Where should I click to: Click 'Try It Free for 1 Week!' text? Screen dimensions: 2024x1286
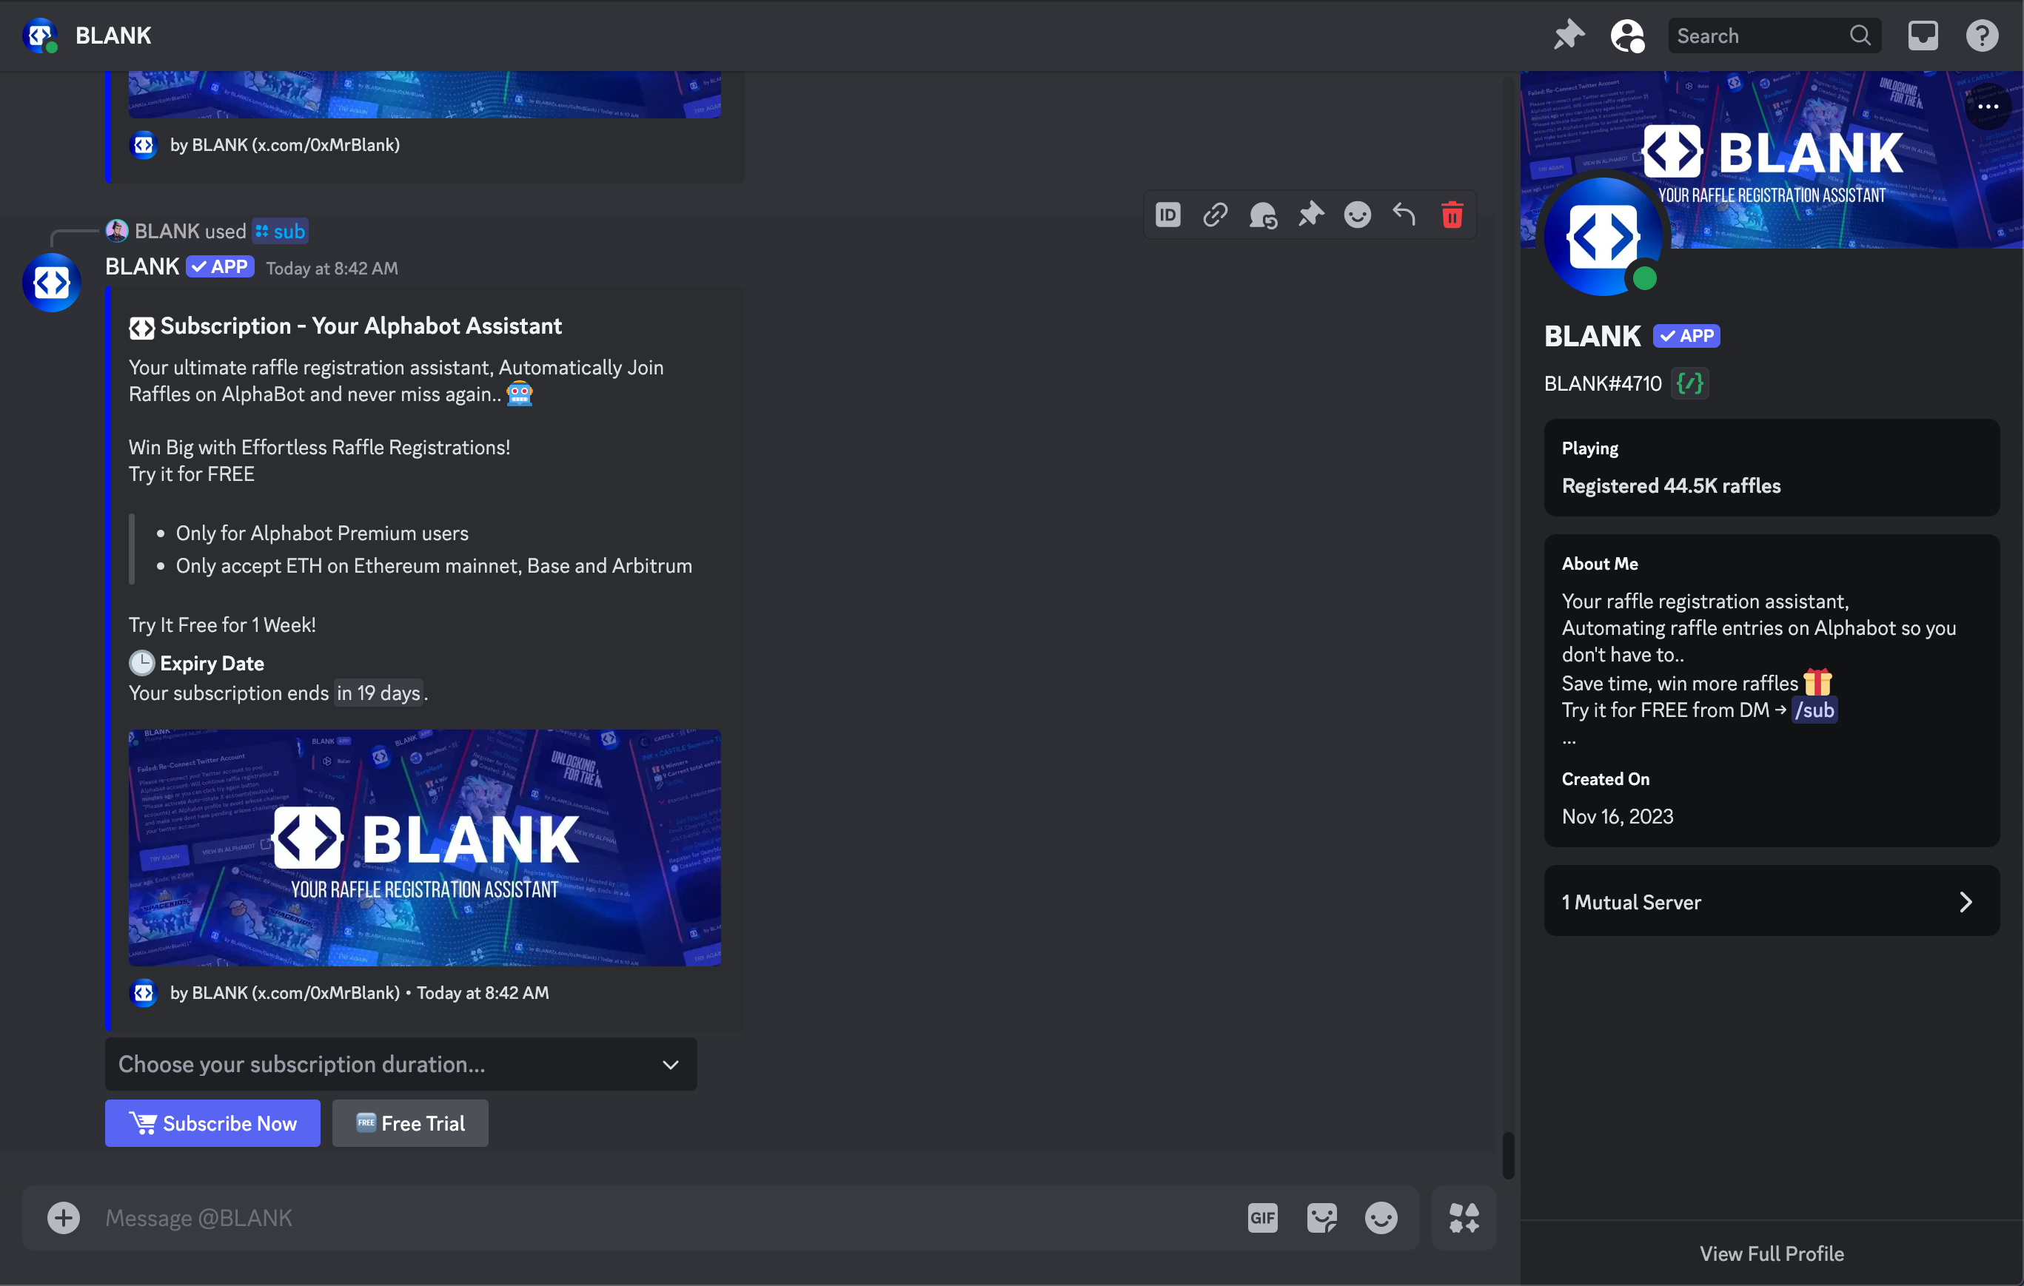click(x=223, y=625)
